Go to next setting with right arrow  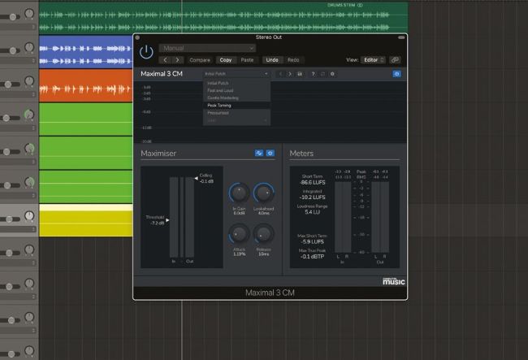pyautogui.click(x=177, y=60)
